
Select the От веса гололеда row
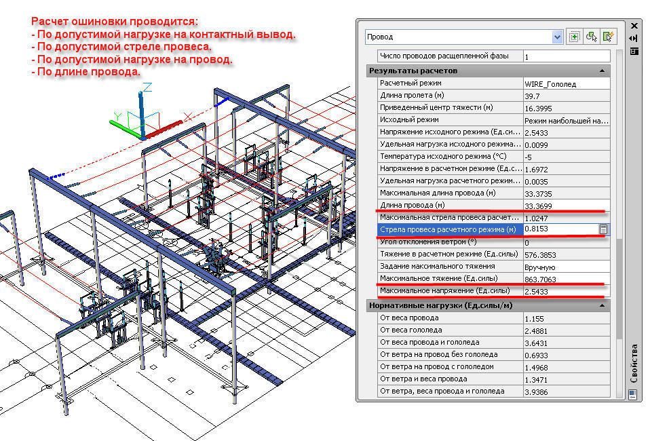tap(449, 330)
